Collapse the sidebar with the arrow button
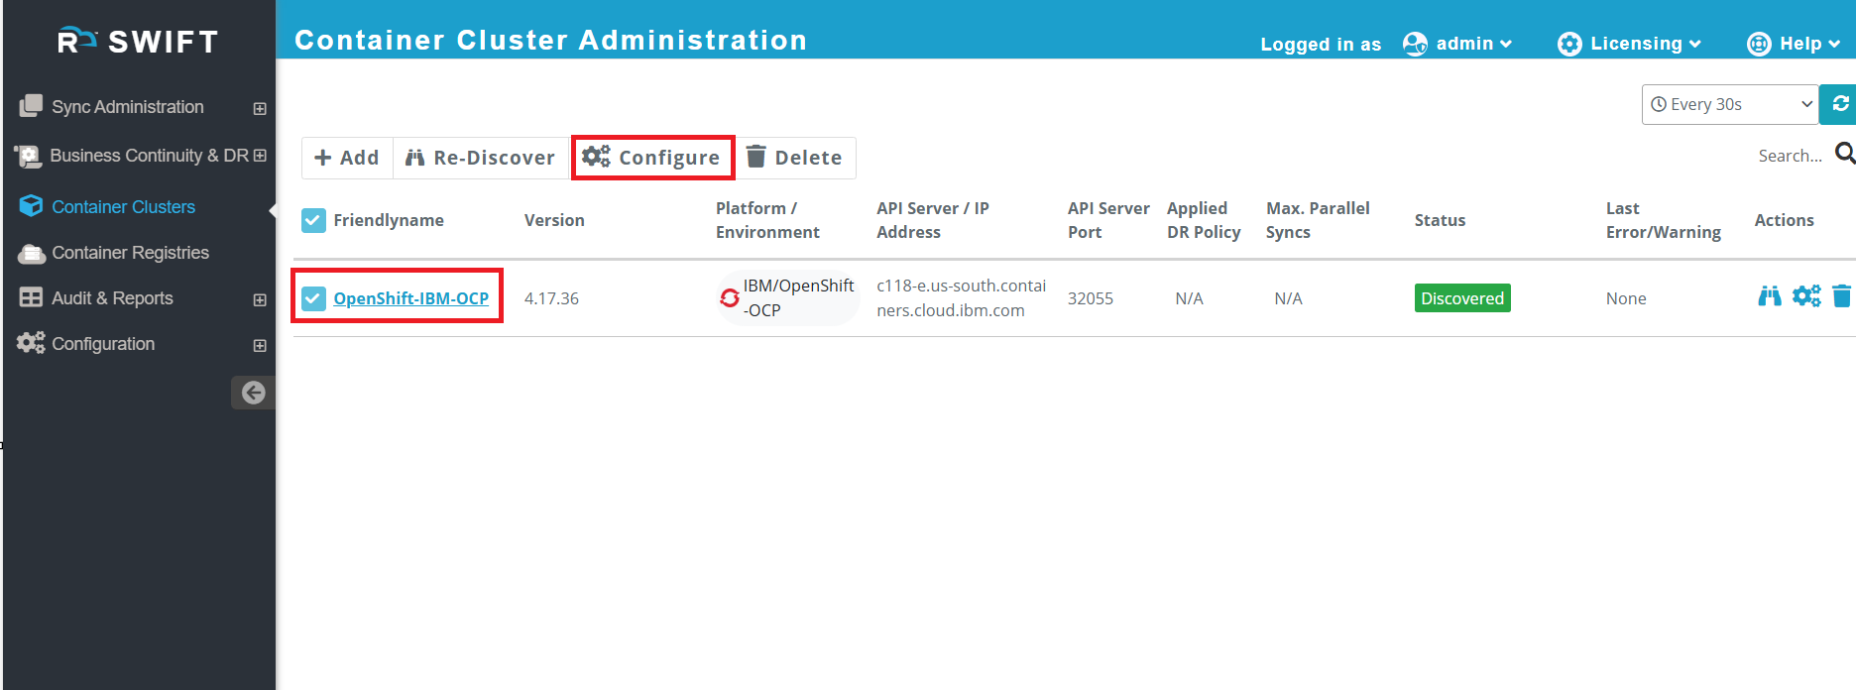The width and height of the screenshot is (1856, 690). click(253, 393)
